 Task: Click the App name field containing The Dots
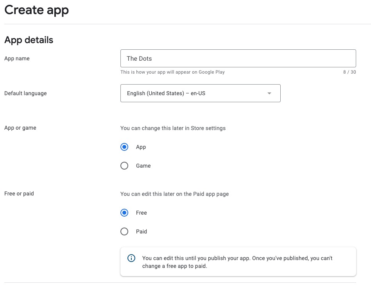[x=238, y=58]
